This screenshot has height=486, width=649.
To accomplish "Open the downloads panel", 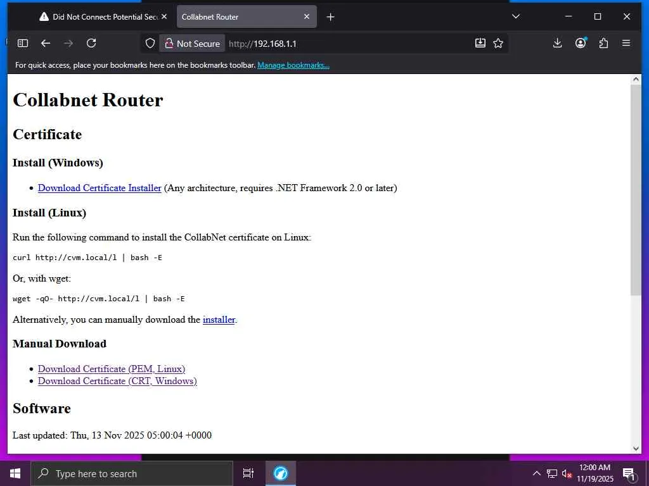I will point(558,43).
